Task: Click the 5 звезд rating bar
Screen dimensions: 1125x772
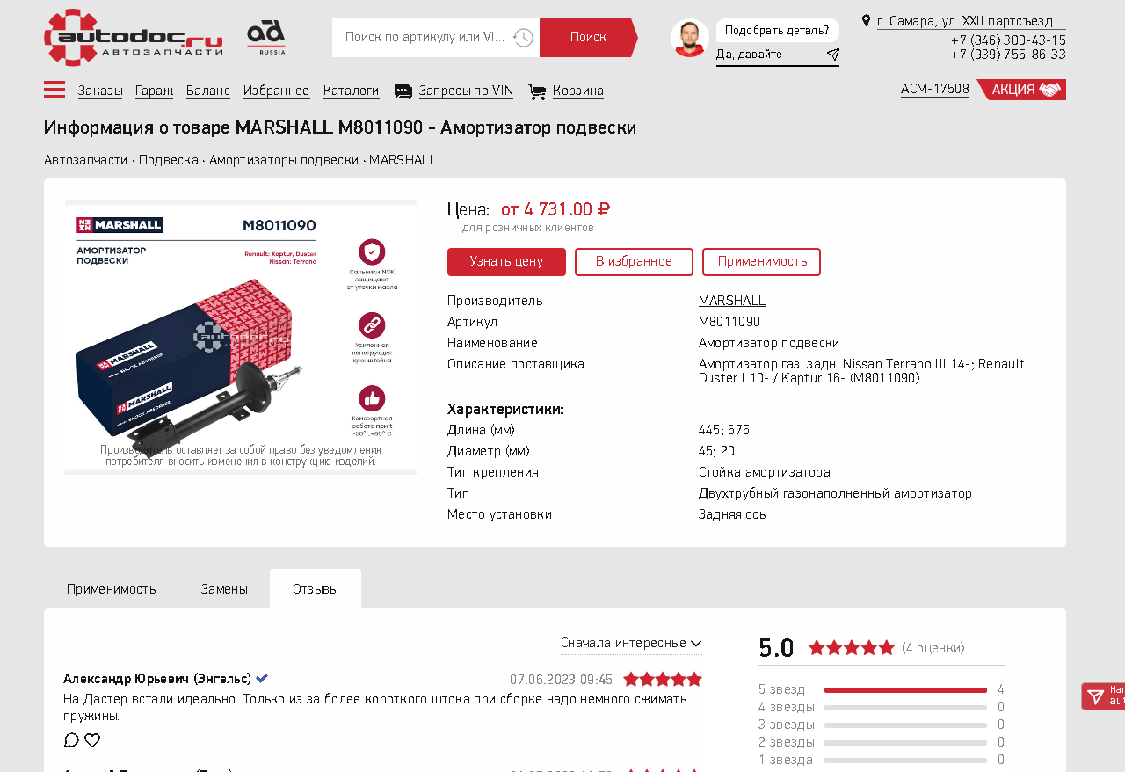Action: [905, 690]
